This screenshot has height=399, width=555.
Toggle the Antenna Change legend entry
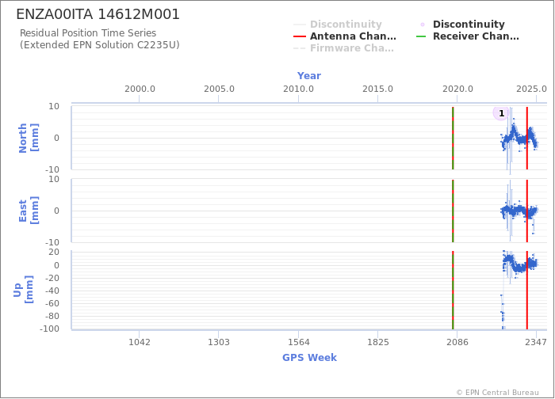click(x=345, y=36)
